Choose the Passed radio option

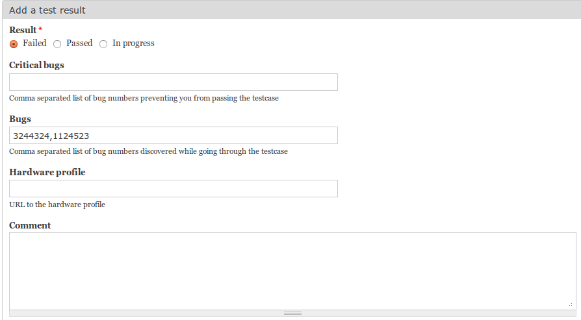57,44
